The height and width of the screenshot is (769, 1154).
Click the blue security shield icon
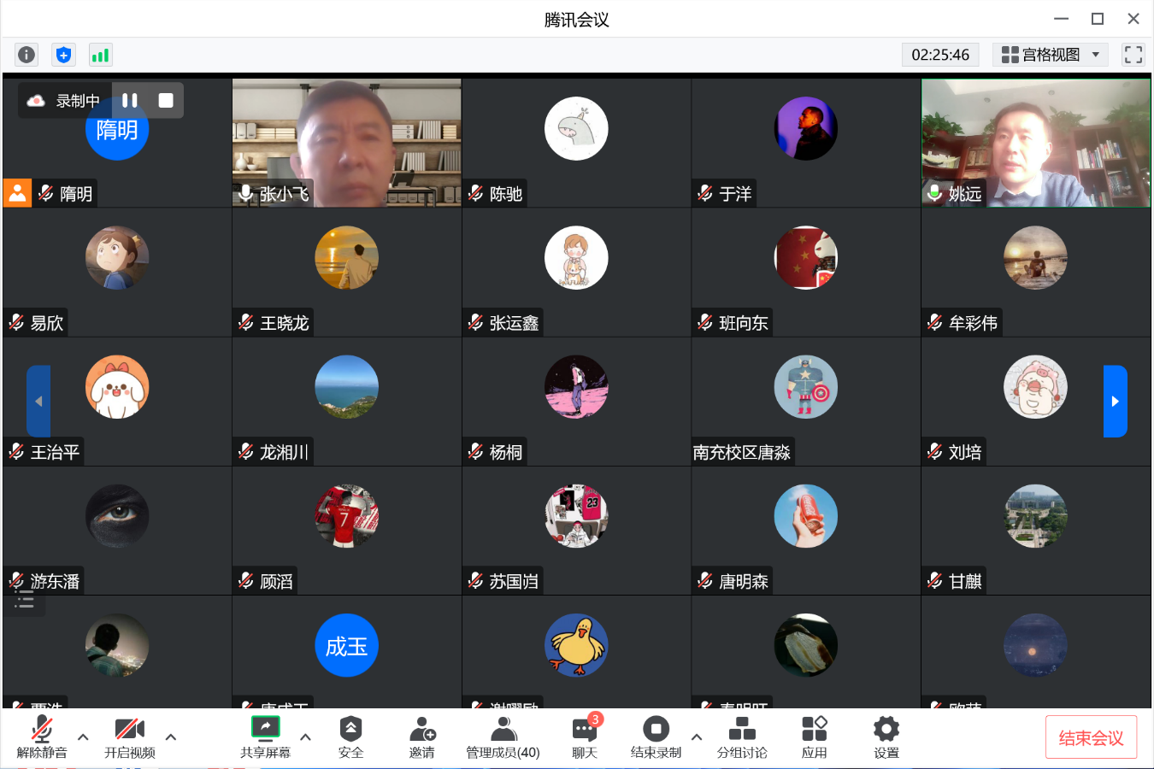(x=63, y=55)
